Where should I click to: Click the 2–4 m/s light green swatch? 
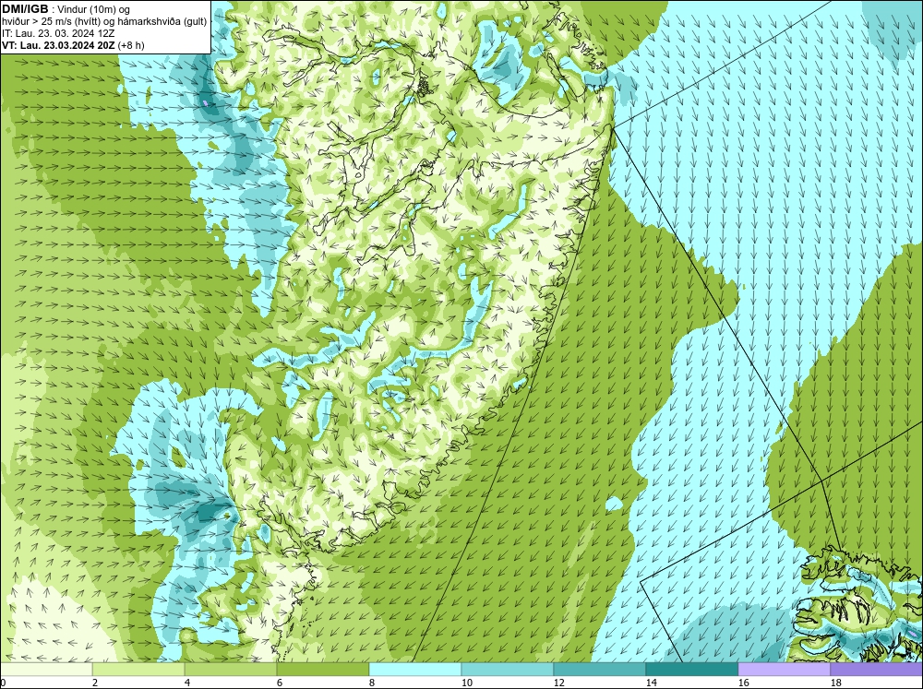138,669
